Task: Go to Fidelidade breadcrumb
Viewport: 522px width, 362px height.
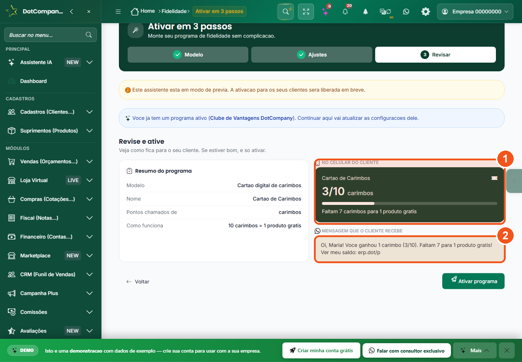Action: click(x=174, y=11)
